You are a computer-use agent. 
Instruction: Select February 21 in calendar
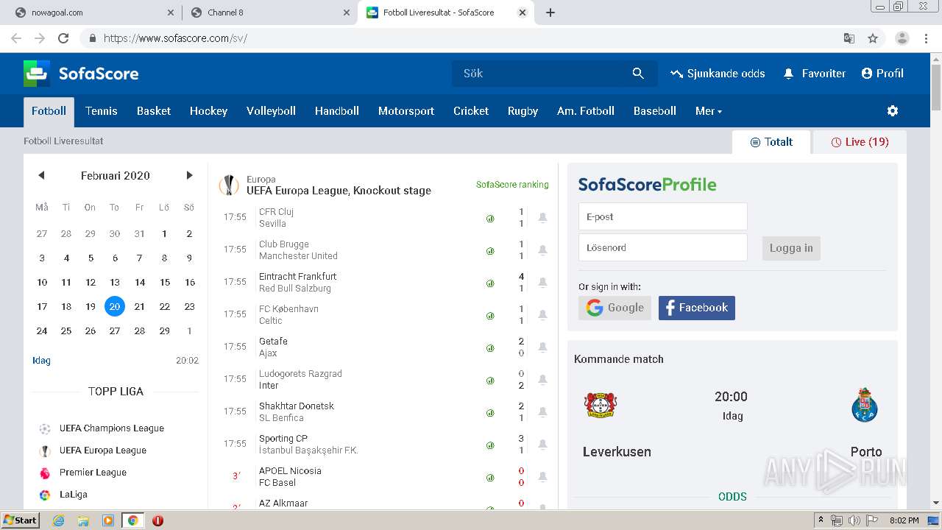(139, 306)
